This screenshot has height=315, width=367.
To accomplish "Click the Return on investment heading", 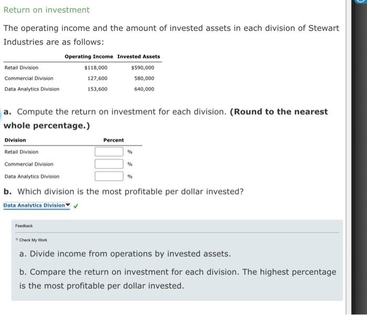I will [x=47, y=10].
